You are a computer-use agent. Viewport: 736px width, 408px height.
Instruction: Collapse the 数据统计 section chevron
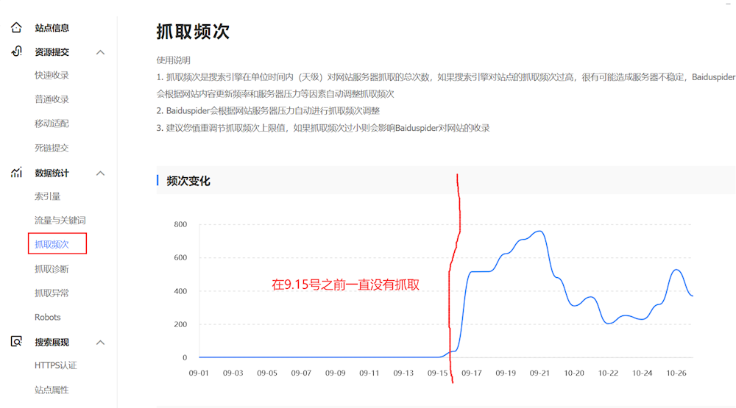(x=101, y=173)
